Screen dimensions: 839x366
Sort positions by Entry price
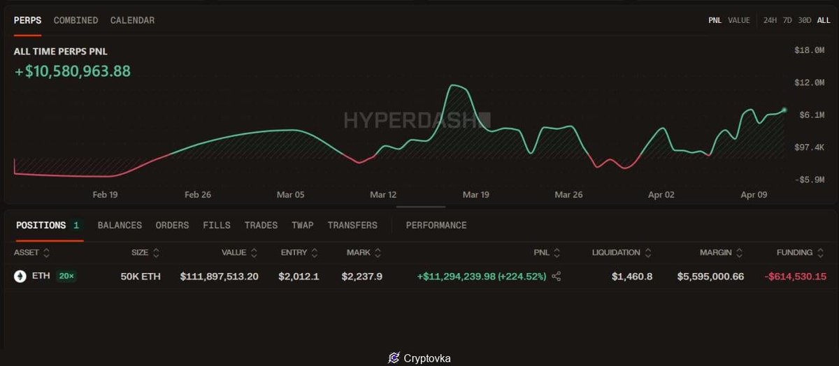(x=315, y=253)
